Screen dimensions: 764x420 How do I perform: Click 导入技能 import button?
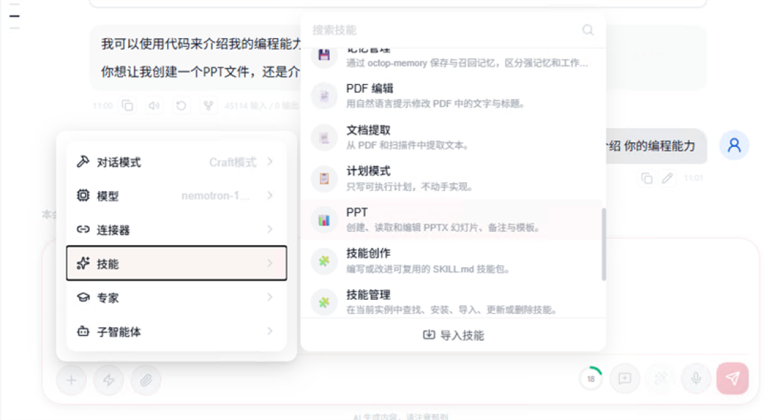pos(453,335)
